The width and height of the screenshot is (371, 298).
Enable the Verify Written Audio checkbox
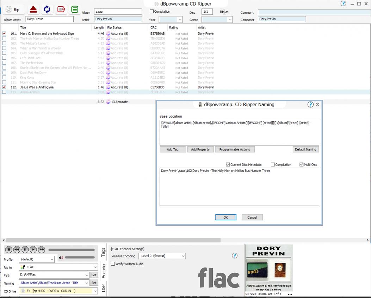pos(113,264)
